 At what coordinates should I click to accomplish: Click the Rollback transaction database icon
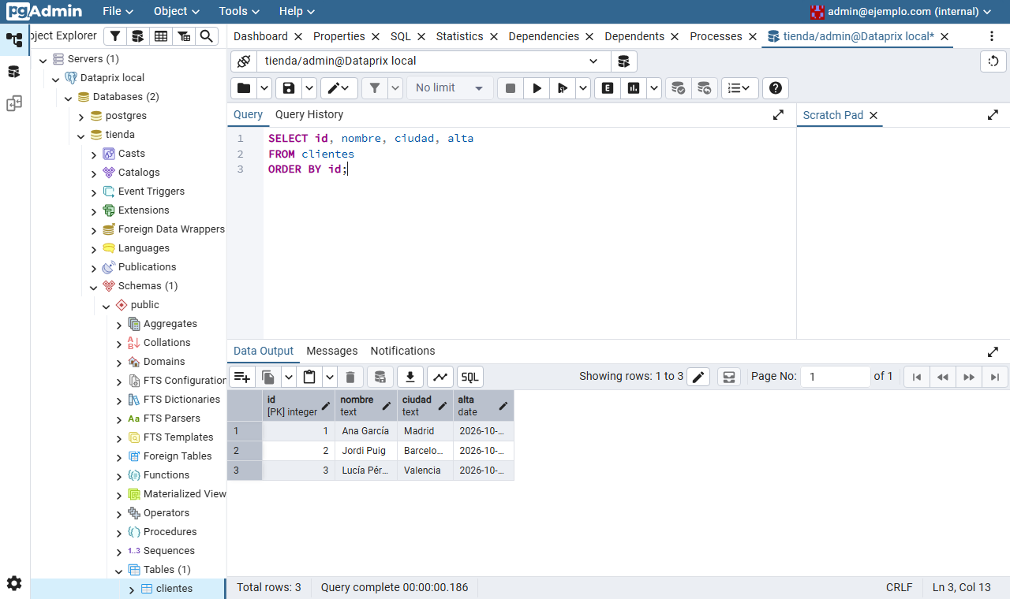(x=705, y=88)
